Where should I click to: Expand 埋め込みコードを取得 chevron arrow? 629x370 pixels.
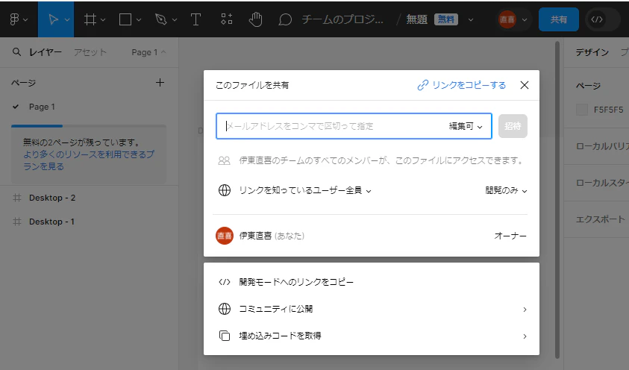point(525,336)
